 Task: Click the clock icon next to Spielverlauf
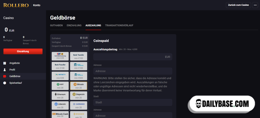(x=5, y=83)
